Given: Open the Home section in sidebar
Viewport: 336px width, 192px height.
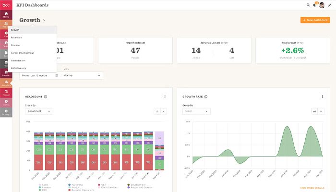Looking at the screenshot, I should pos(6,13).
